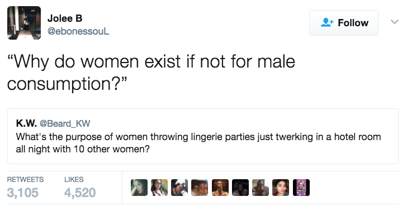
Task: Open the first liker avatar thumbnail
Action: [x=139, y=188]
